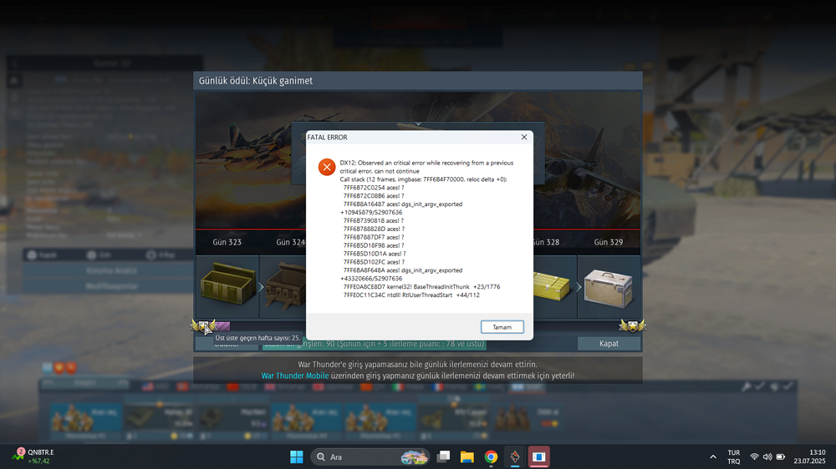Click the Kapat button in daily reward window
This screenshot has width=836, height=469.
pyautogui.click(x=609, y=343)
